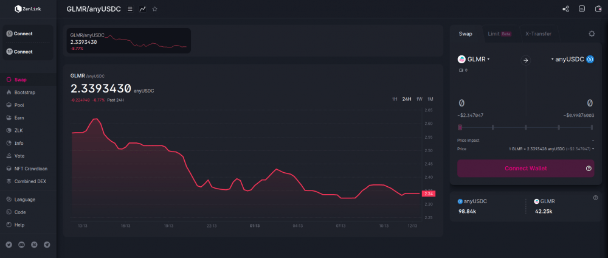
Task: Click the help icon on Connect Wallet button
Action: pyautogui.click(x=589, y=169)
